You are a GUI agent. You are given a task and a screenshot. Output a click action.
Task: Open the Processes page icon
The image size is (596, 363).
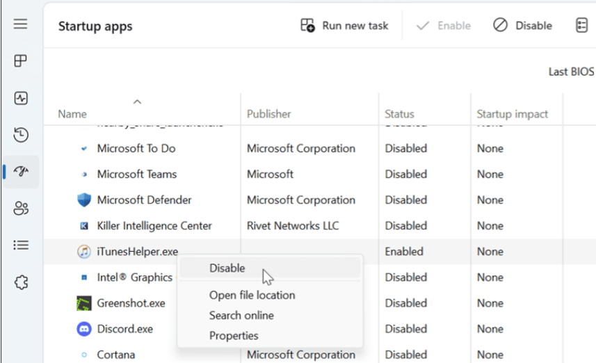pos(21,61)
